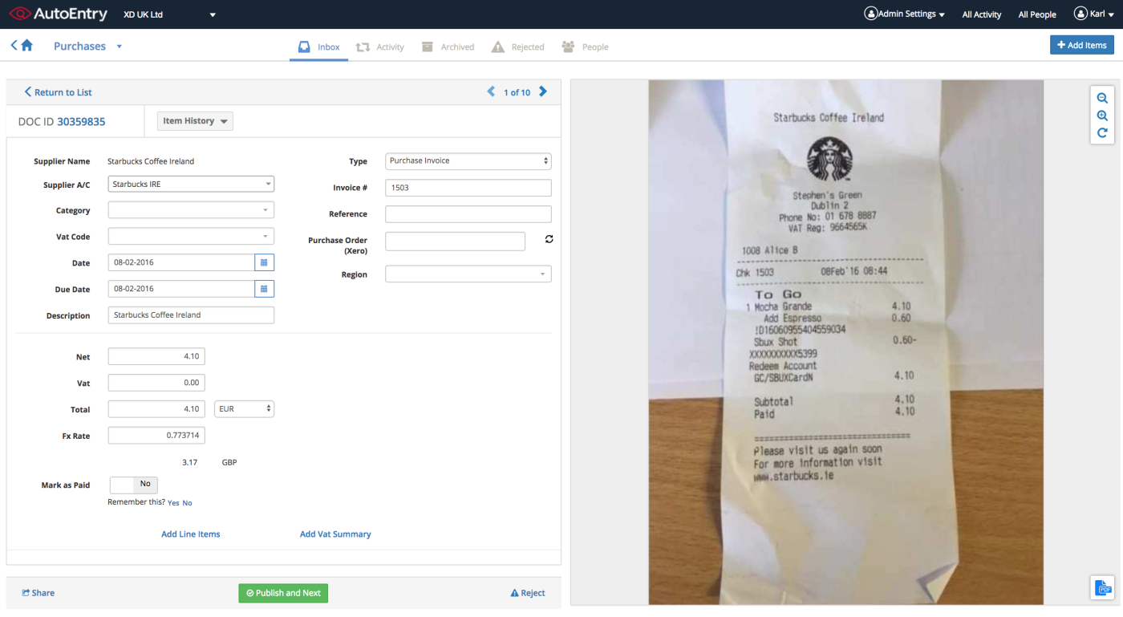Zoom out of the receipt image

point(1102,99)
